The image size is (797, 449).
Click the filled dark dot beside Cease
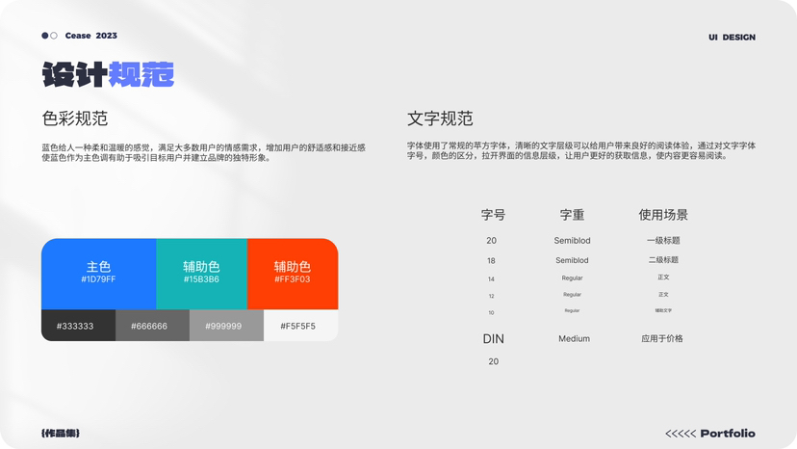point(44,36)
